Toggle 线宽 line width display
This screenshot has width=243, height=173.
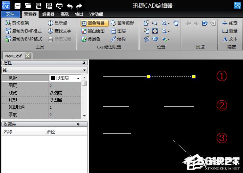coord(230,23)
